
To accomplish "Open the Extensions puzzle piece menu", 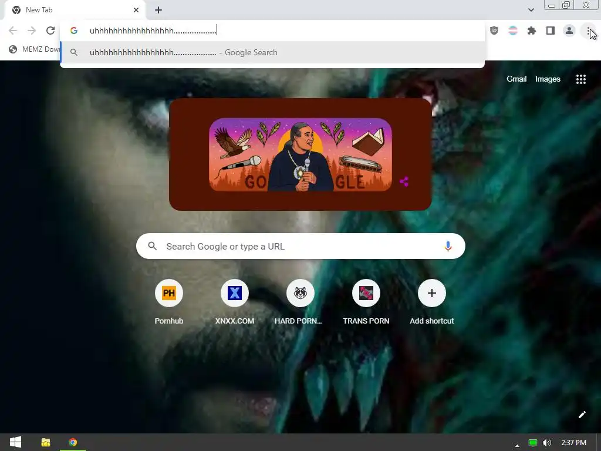I will (532, 31).
